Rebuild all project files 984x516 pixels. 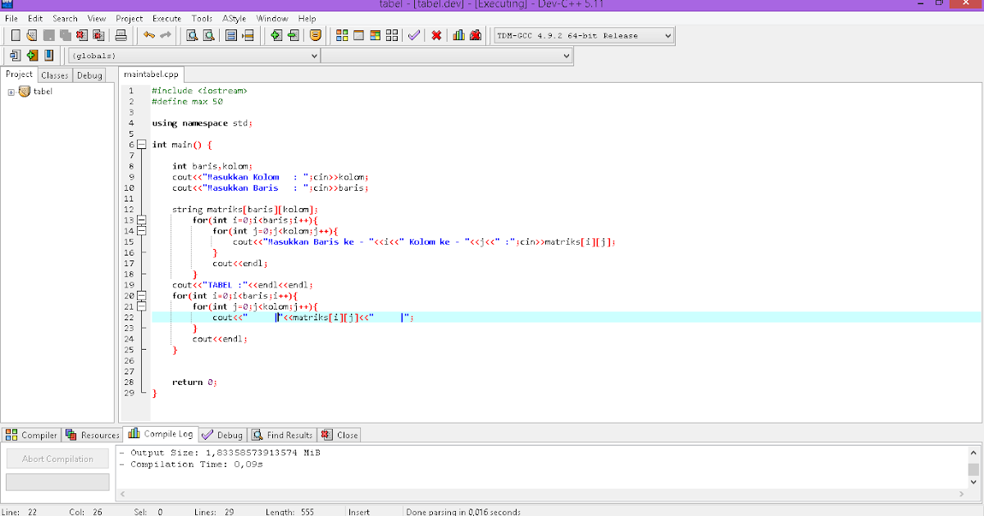pyautogui.click(x=390, y=35)
